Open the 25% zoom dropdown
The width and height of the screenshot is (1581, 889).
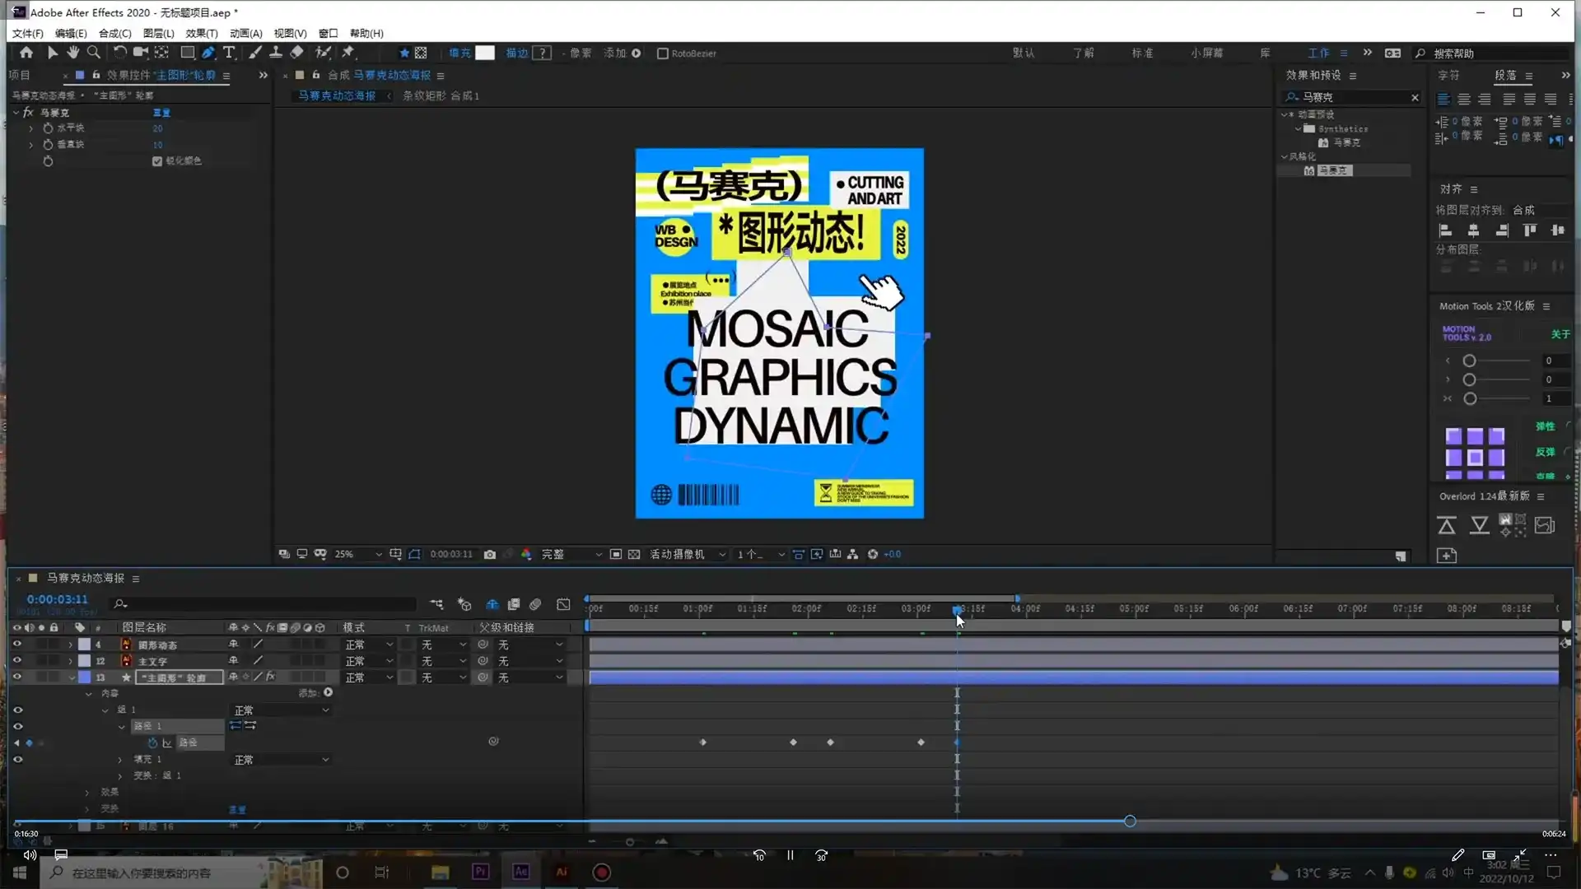358,554
